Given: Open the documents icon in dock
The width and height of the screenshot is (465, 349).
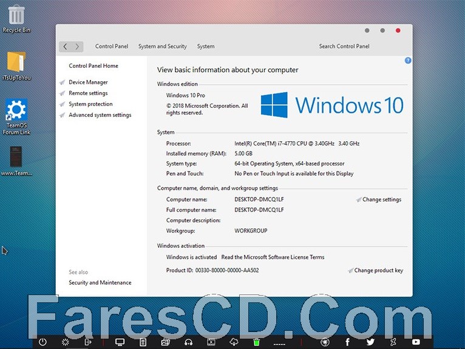Looking at the screenshot, I should [x=143, y=342].
